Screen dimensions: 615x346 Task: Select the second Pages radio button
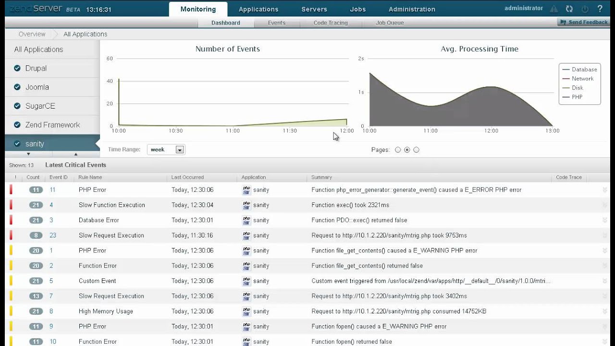tap(407, 150)
